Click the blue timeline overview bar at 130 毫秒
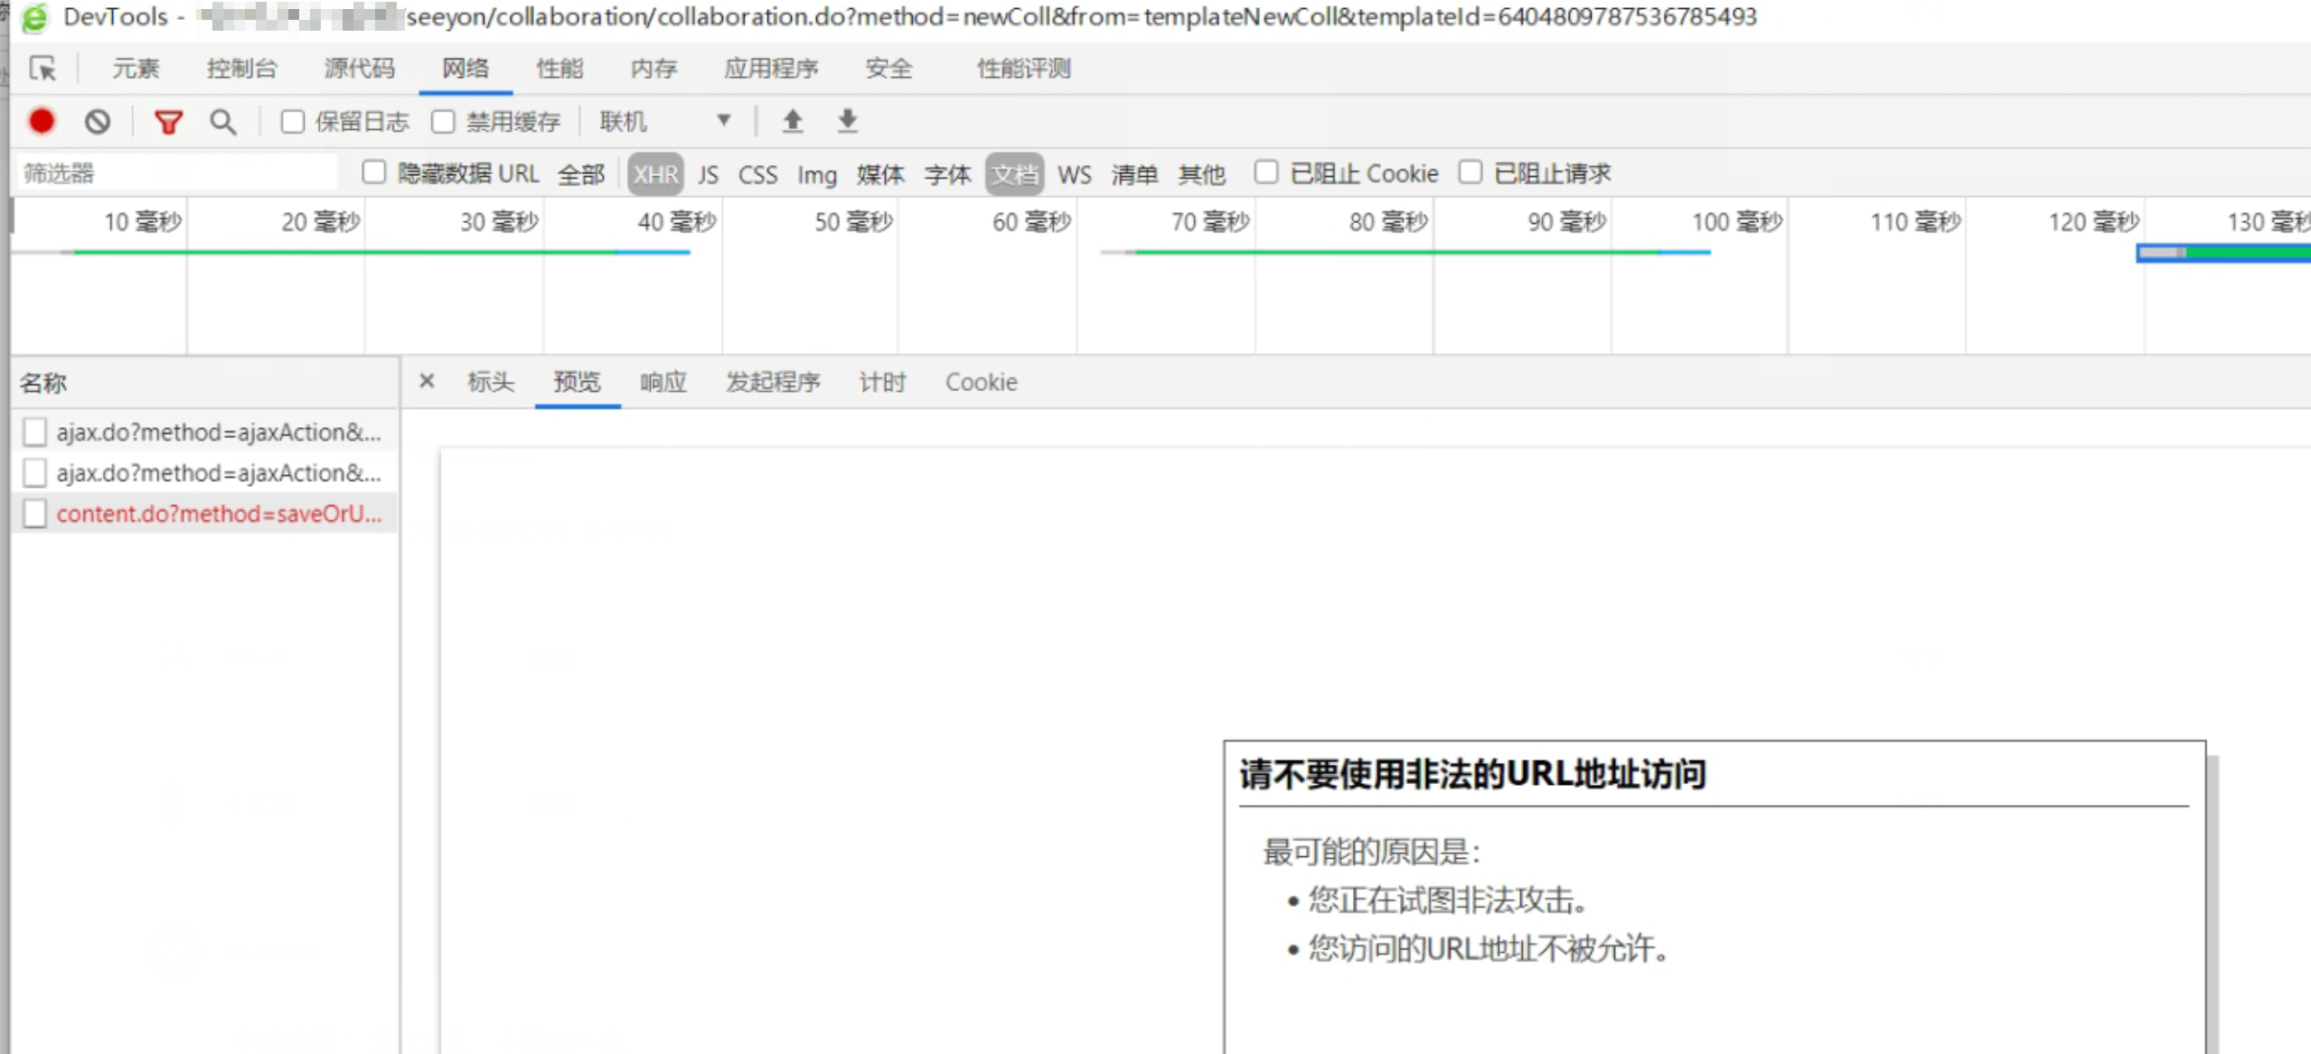This screenshot has height=1054, width=2311. coord(2223,253)
